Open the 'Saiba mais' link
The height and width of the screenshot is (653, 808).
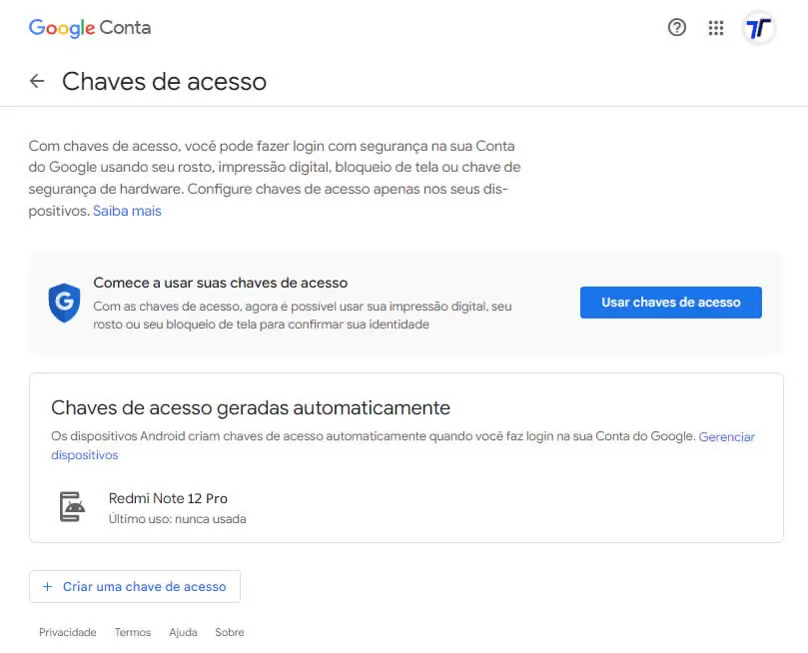(x=127, y=211)
